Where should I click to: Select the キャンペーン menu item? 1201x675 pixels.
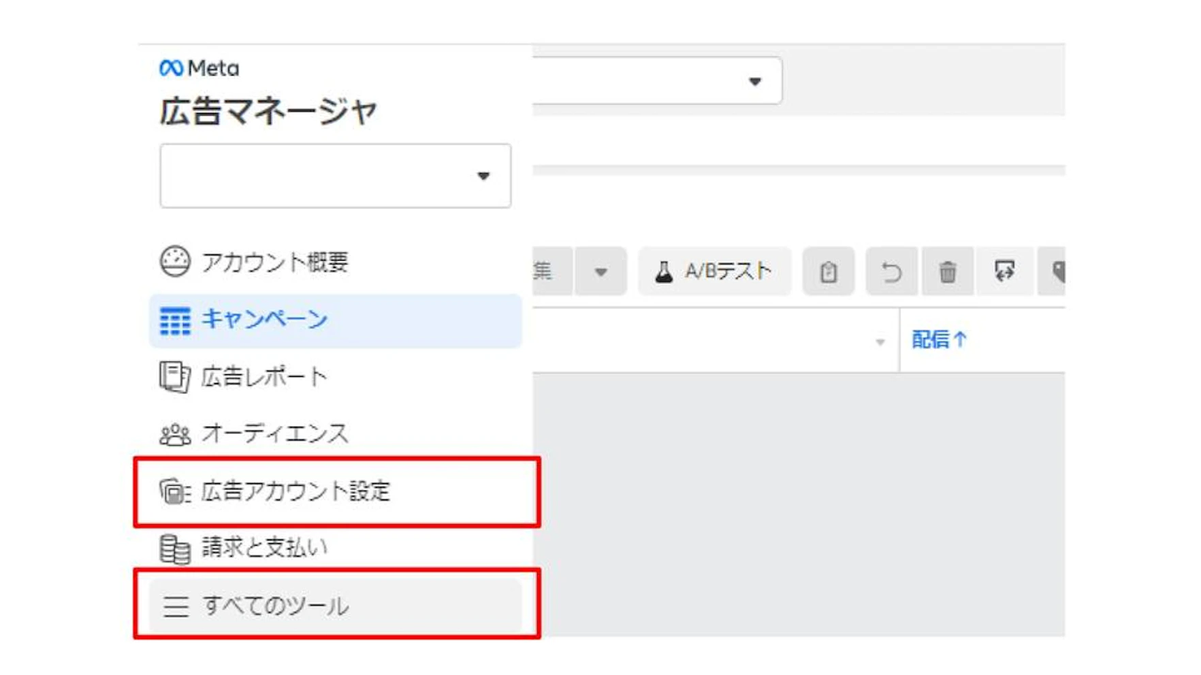[x=335, y=320]
